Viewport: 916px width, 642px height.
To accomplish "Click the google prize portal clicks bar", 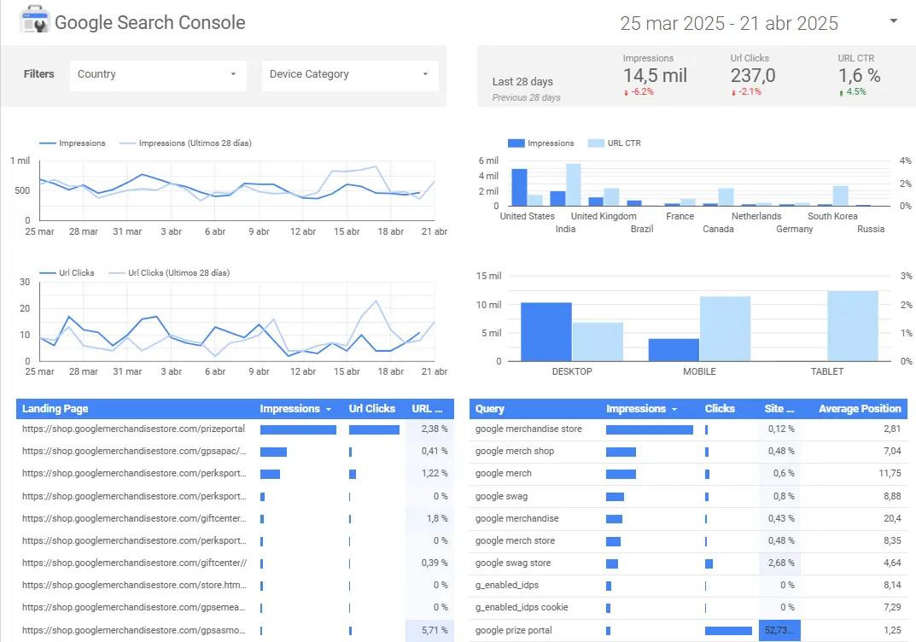I will 728,631.
